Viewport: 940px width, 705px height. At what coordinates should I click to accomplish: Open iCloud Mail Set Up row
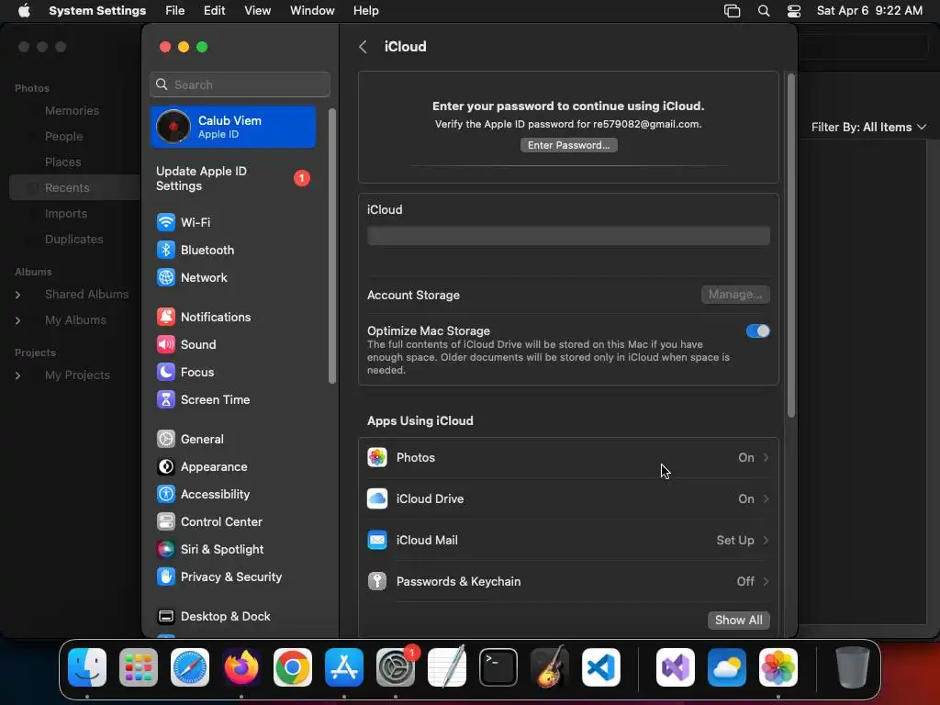pyautogui.click(x=568, y=540)
